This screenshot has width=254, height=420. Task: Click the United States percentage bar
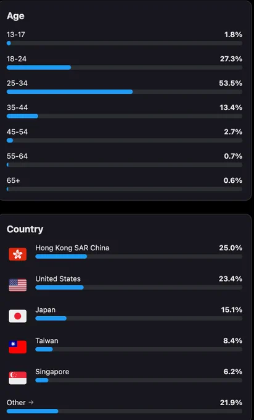pos(139,287)
